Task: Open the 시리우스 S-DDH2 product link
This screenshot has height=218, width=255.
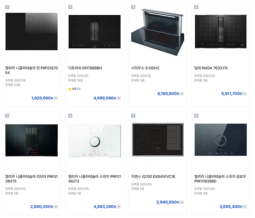Action: click(x=145, y=68)
